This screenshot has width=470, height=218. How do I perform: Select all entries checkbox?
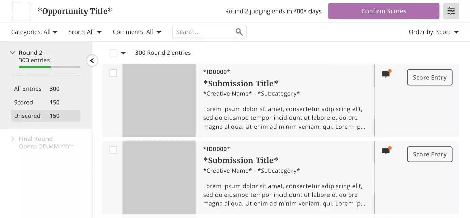point(113,53)
